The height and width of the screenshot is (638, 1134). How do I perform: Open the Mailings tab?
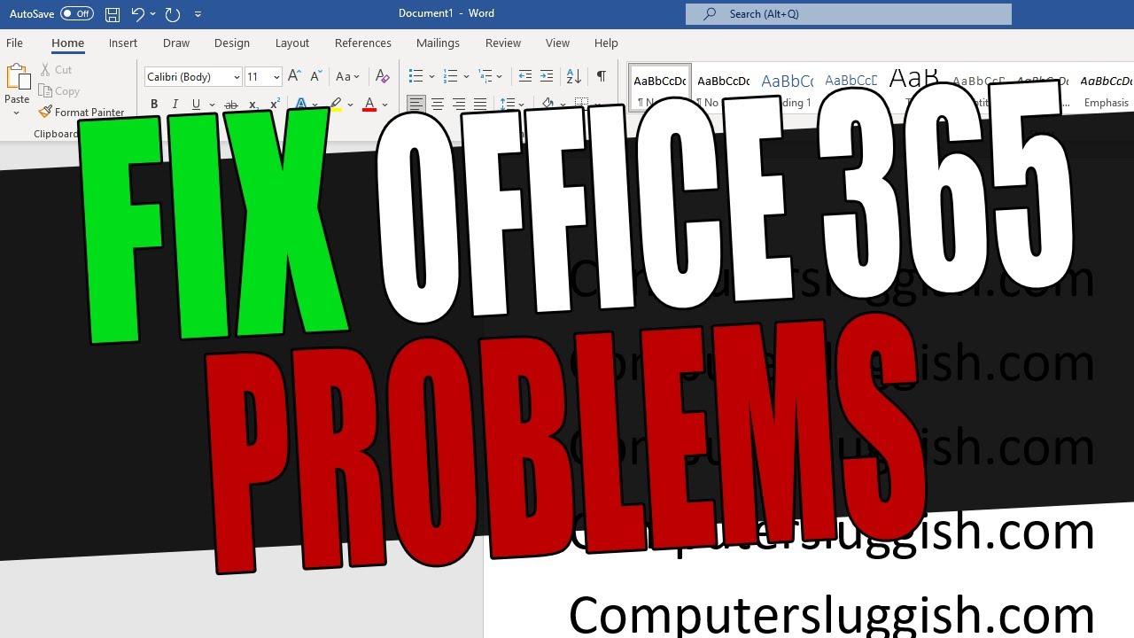pos(438,43)
